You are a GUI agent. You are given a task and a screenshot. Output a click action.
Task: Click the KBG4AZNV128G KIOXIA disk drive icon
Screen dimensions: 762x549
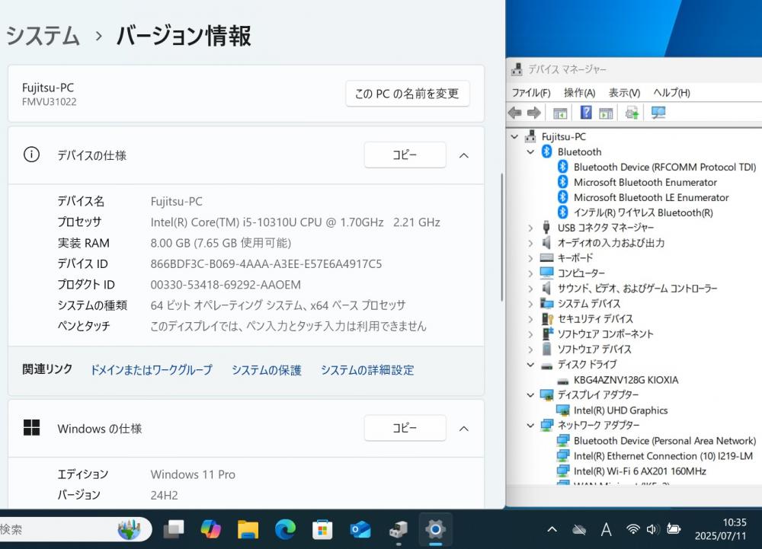[x=563, y=381]
